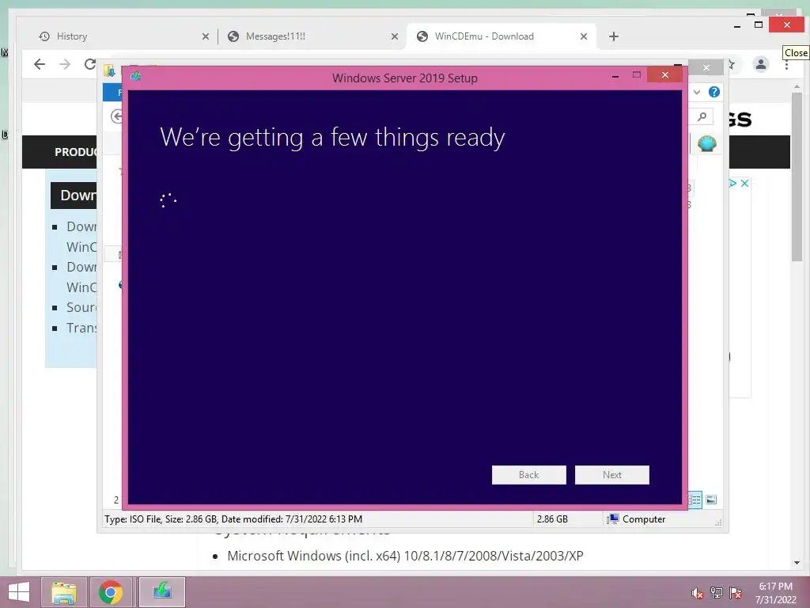
Task: Close the File Explorer window behind setup
Action: coord(706,68)
